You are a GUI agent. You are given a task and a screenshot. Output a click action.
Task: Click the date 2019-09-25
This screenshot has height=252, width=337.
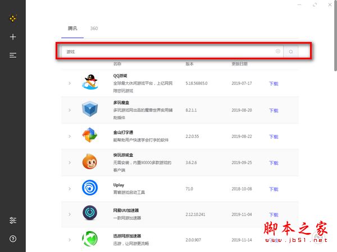[242, 162]
